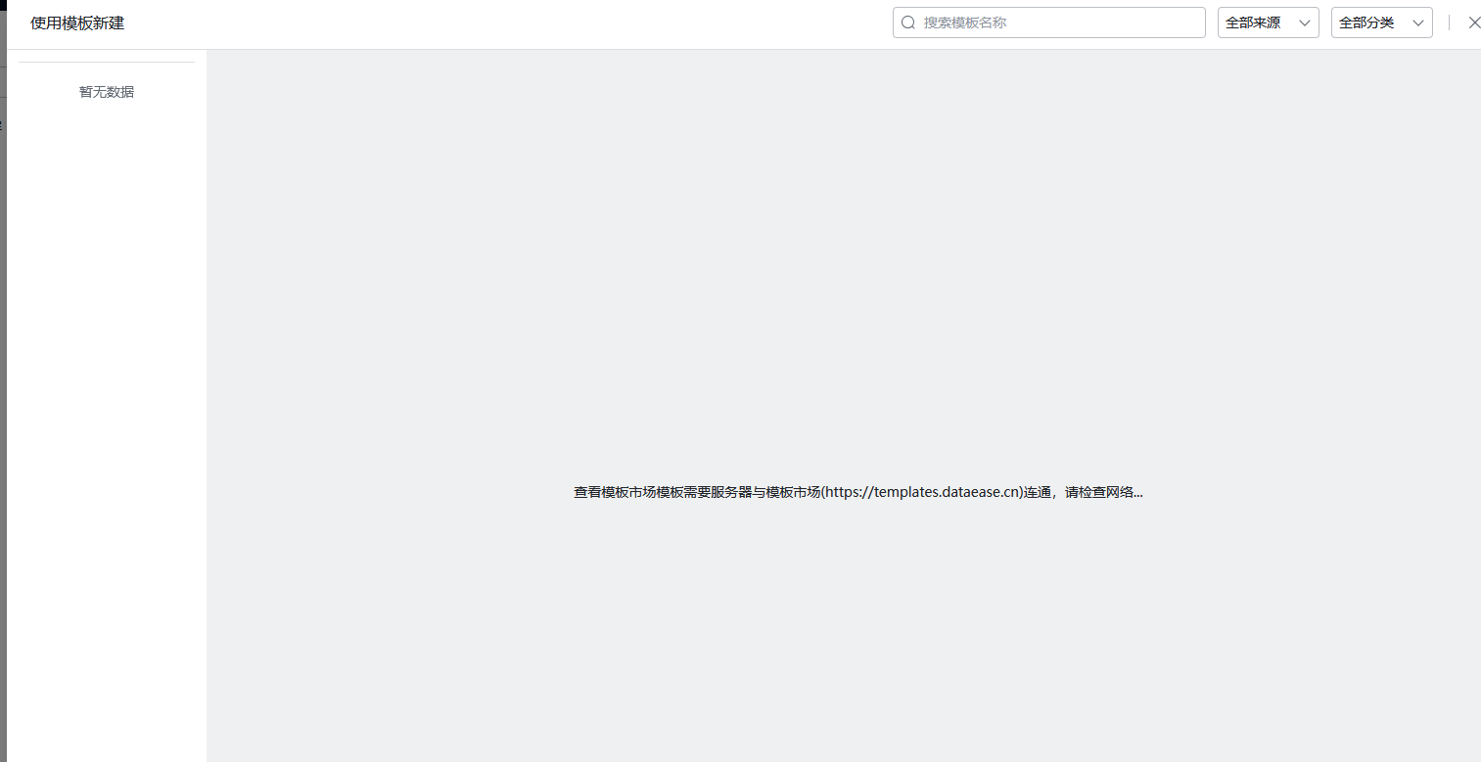Click inside the template search box
Viewport: 1481px width, 762px height.
point(1047,22)
